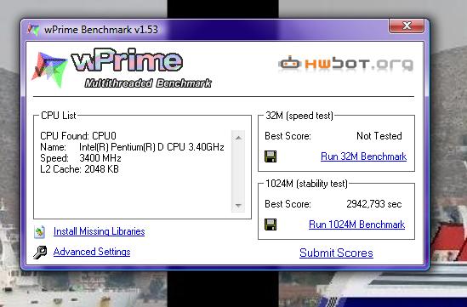Run the 32M Benchmark
The height and width of the screenshot is (307, 467).
tap(363, 156)
